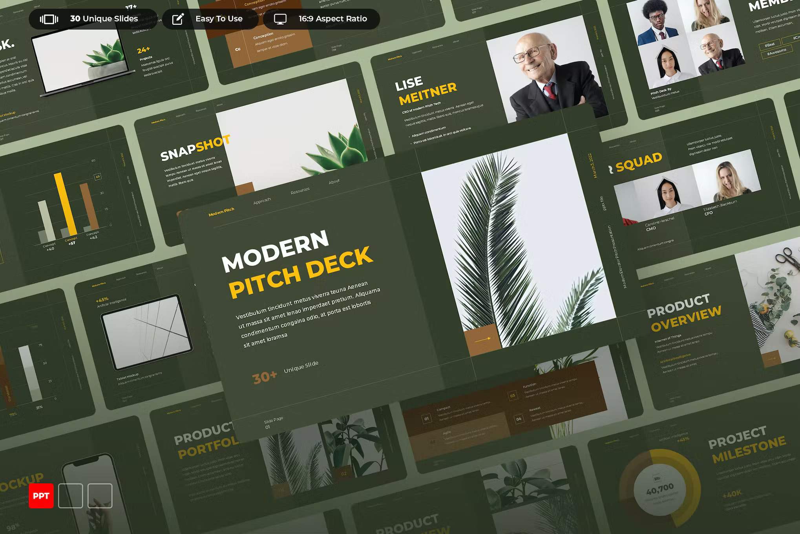
Task: Click the donut chart showing 40,700
Action: coord(660,490)
